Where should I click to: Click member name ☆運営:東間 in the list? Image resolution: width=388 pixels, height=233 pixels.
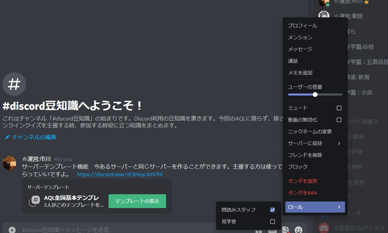[x=348, y=16]
